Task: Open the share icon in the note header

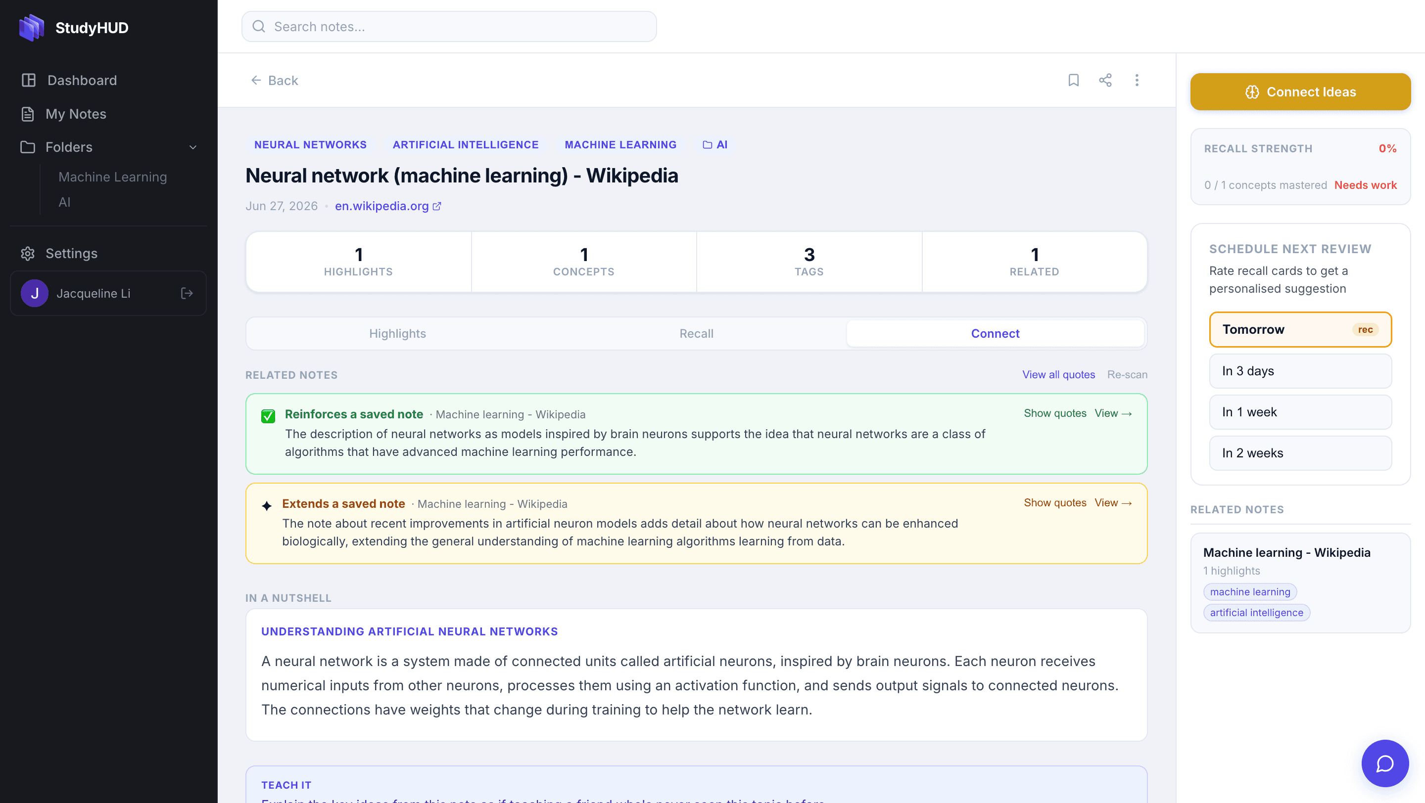Action: point(1105,80)
